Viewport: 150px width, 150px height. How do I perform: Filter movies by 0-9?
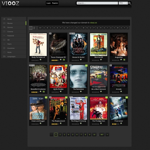(x=40, y=28)
